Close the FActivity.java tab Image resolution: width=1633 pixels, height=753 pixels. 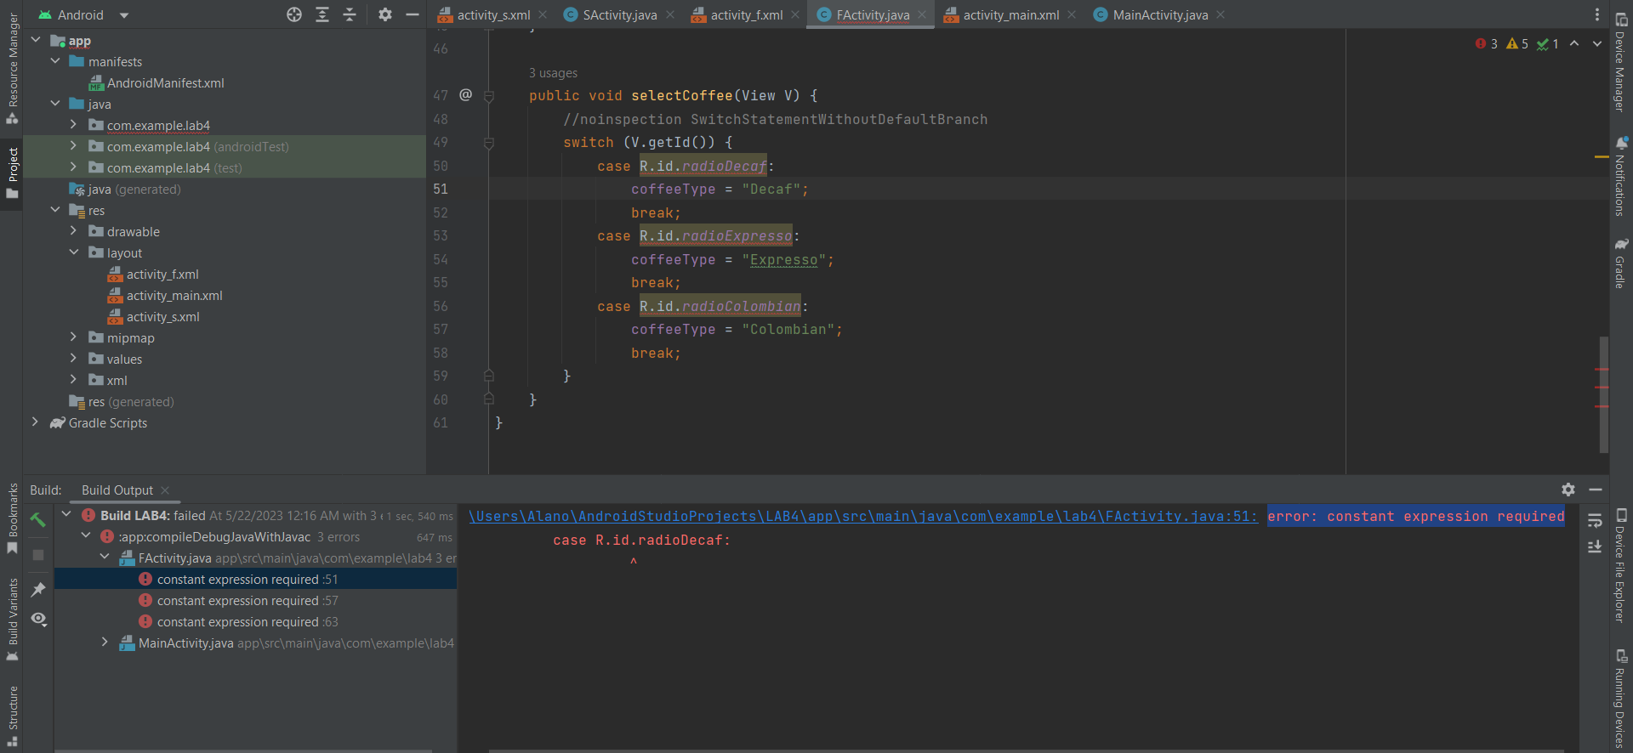click(x=922, y=14)
